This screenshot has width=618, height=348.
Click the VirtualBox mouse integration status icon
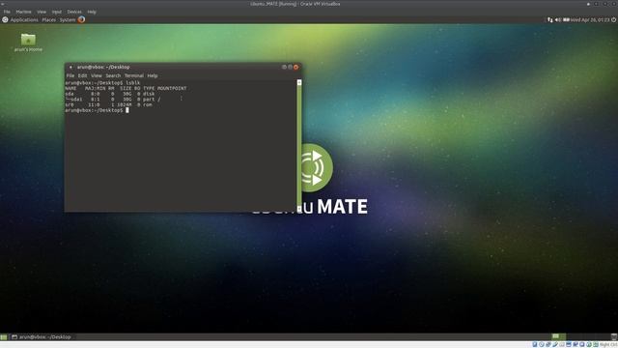tap(588, 344)
